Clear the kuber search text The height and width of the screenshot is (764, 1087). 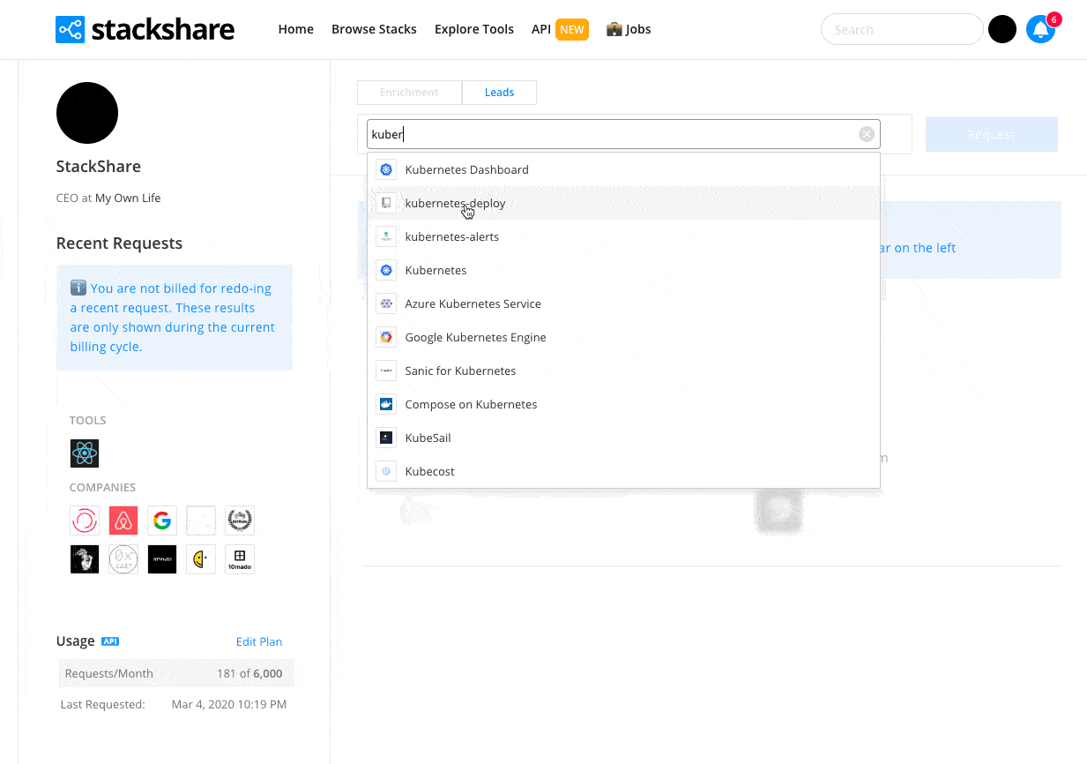coord(867,134)
